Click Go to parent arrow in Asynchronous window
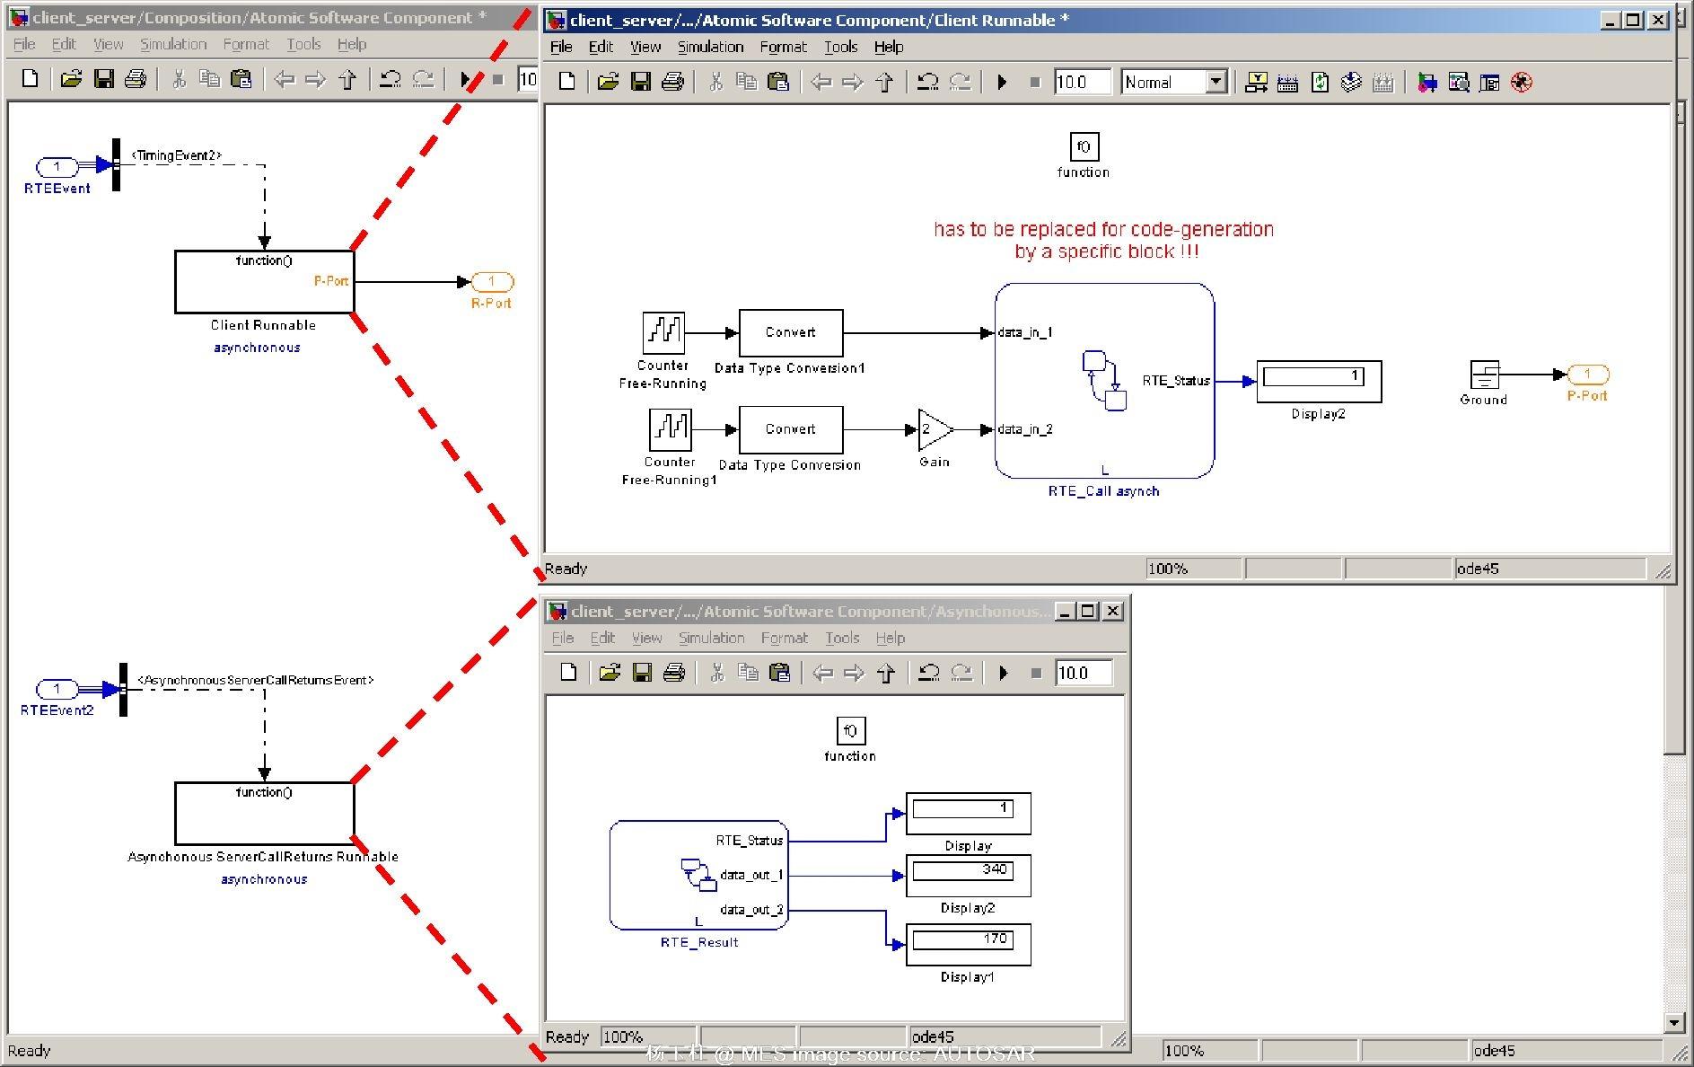This screenshot has height=1067, width=1694. (886, 673)
